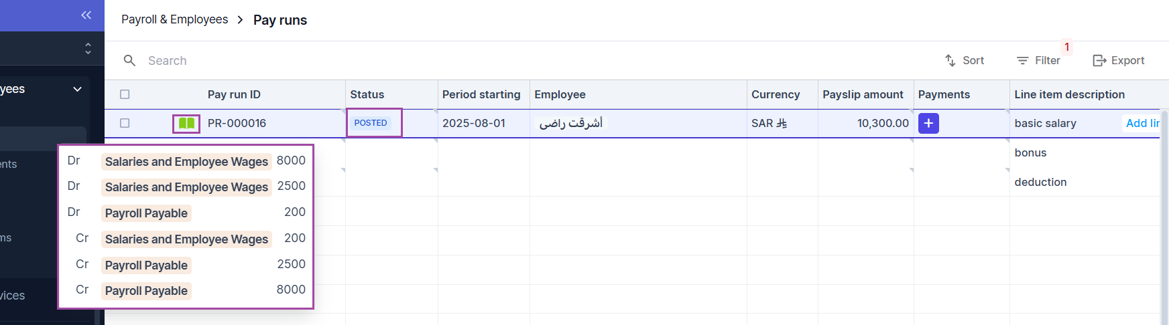Select the Payroll Payable 8000 credit entry
The height and width of the screenshot is (325, 1169).
pos(146,291)
